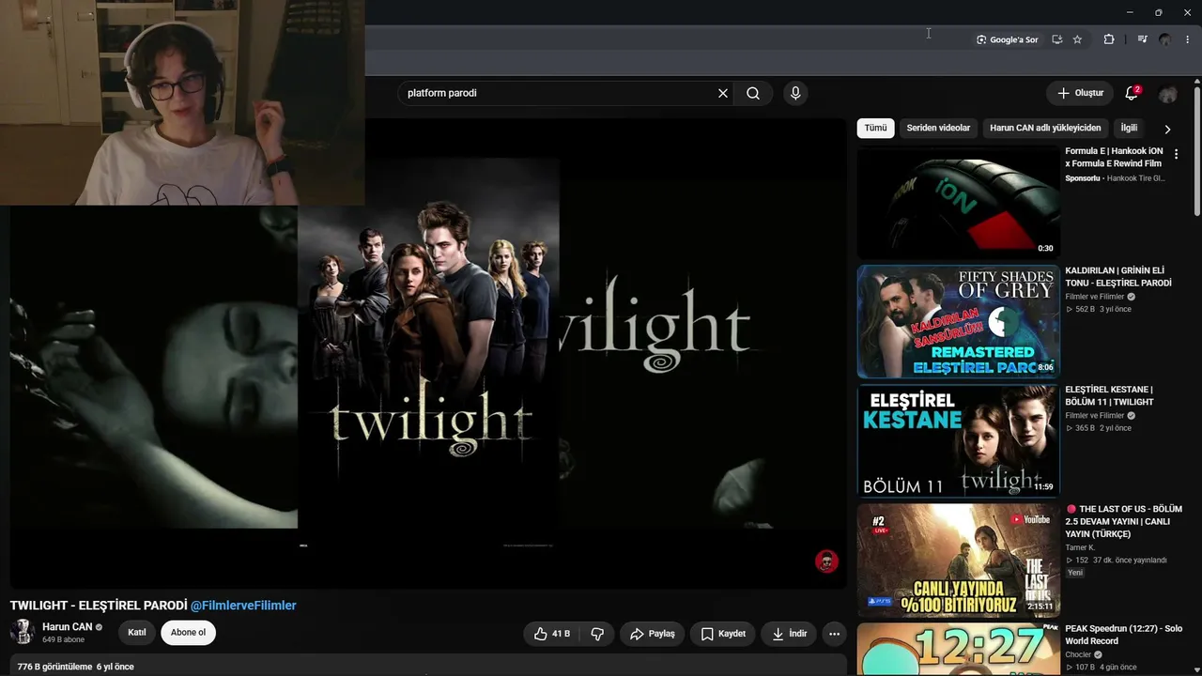Dislike the Twilight parody video

click(x=597, y=634)
